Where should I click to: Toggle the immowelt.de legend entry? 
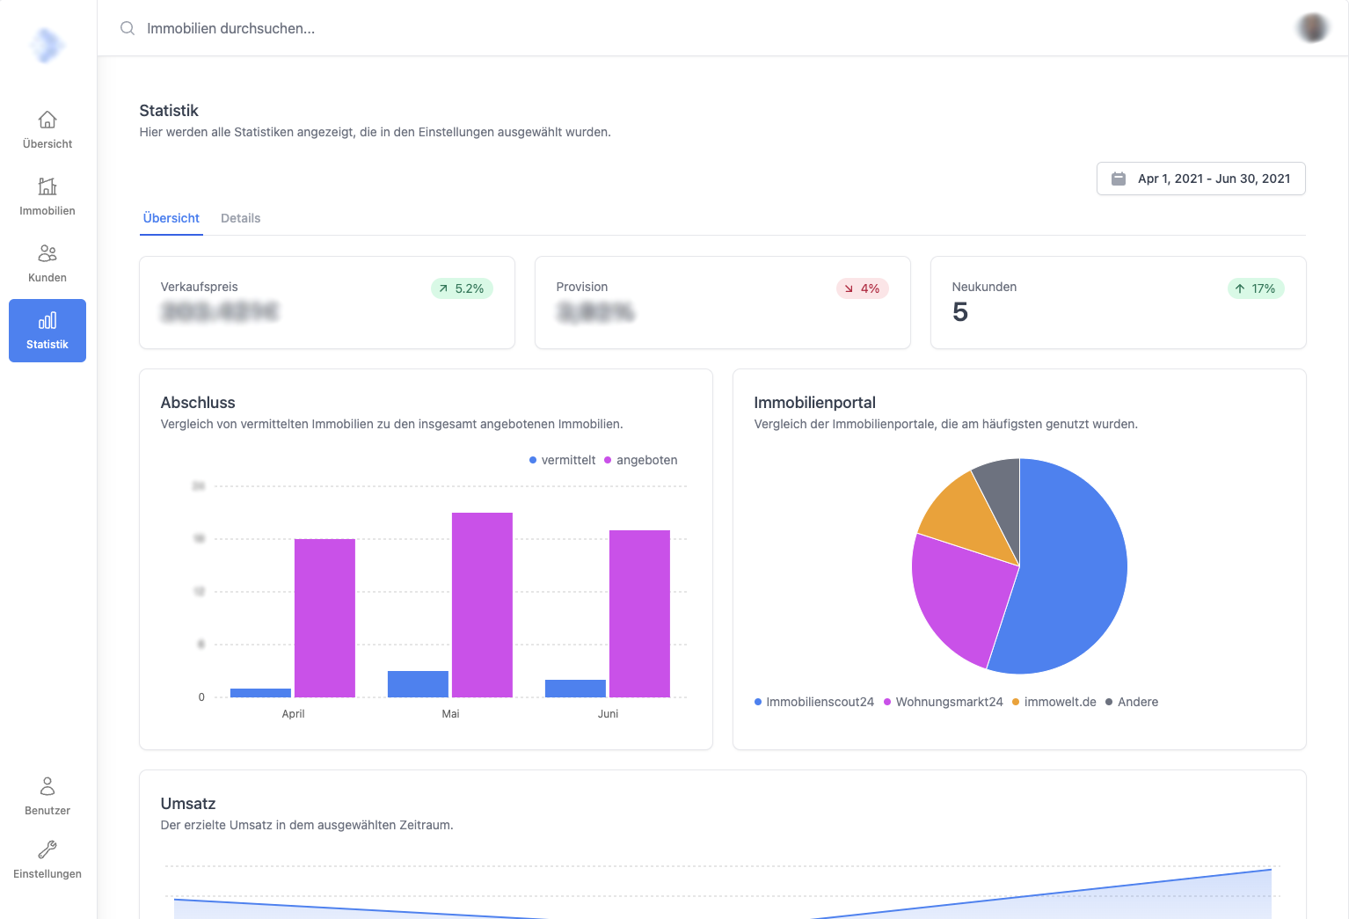pos(1054,702)
